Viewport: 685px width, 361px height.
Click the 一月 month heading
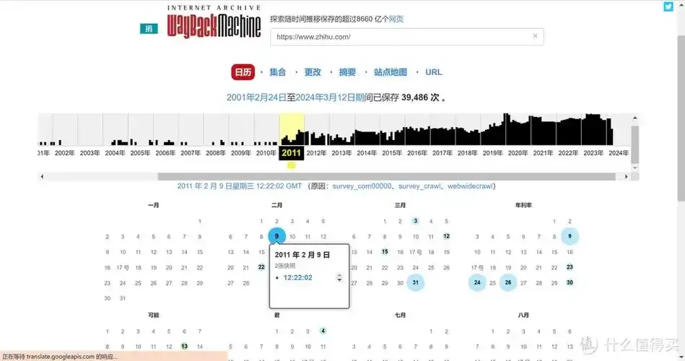[153, 205]
